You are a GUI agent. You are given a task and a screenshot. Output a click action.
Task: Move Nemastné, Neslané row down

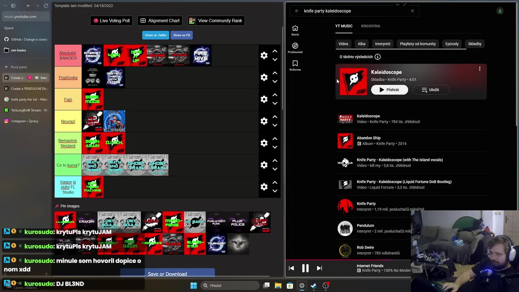click(275, 147)
